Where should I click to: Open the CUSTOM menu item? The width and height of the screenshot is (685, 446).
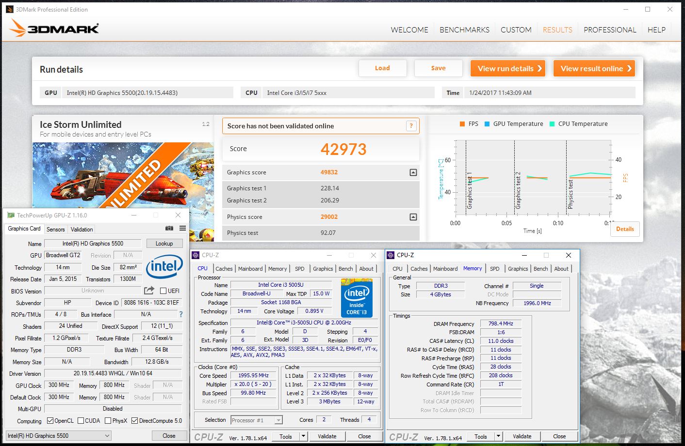[516, 30]
